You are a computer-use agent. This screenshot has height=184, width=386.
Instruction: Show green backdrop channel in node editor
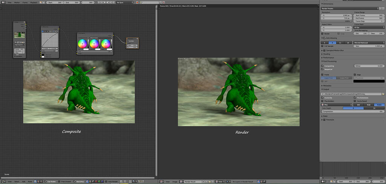click(x=99, y=181)
